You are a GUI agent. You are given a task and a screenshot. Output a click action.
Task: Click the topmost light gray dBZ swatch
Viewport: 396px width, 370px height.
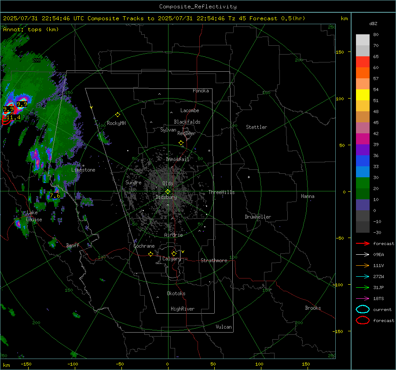(x=363, y=40)
